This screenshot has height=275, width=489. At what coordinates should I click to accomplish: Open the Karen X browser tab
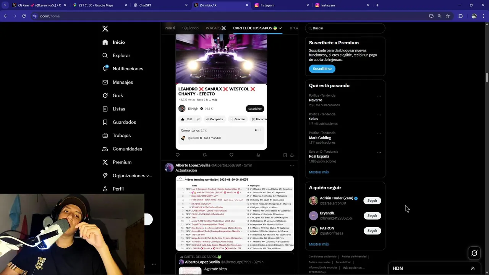click(x=39, y=5)
